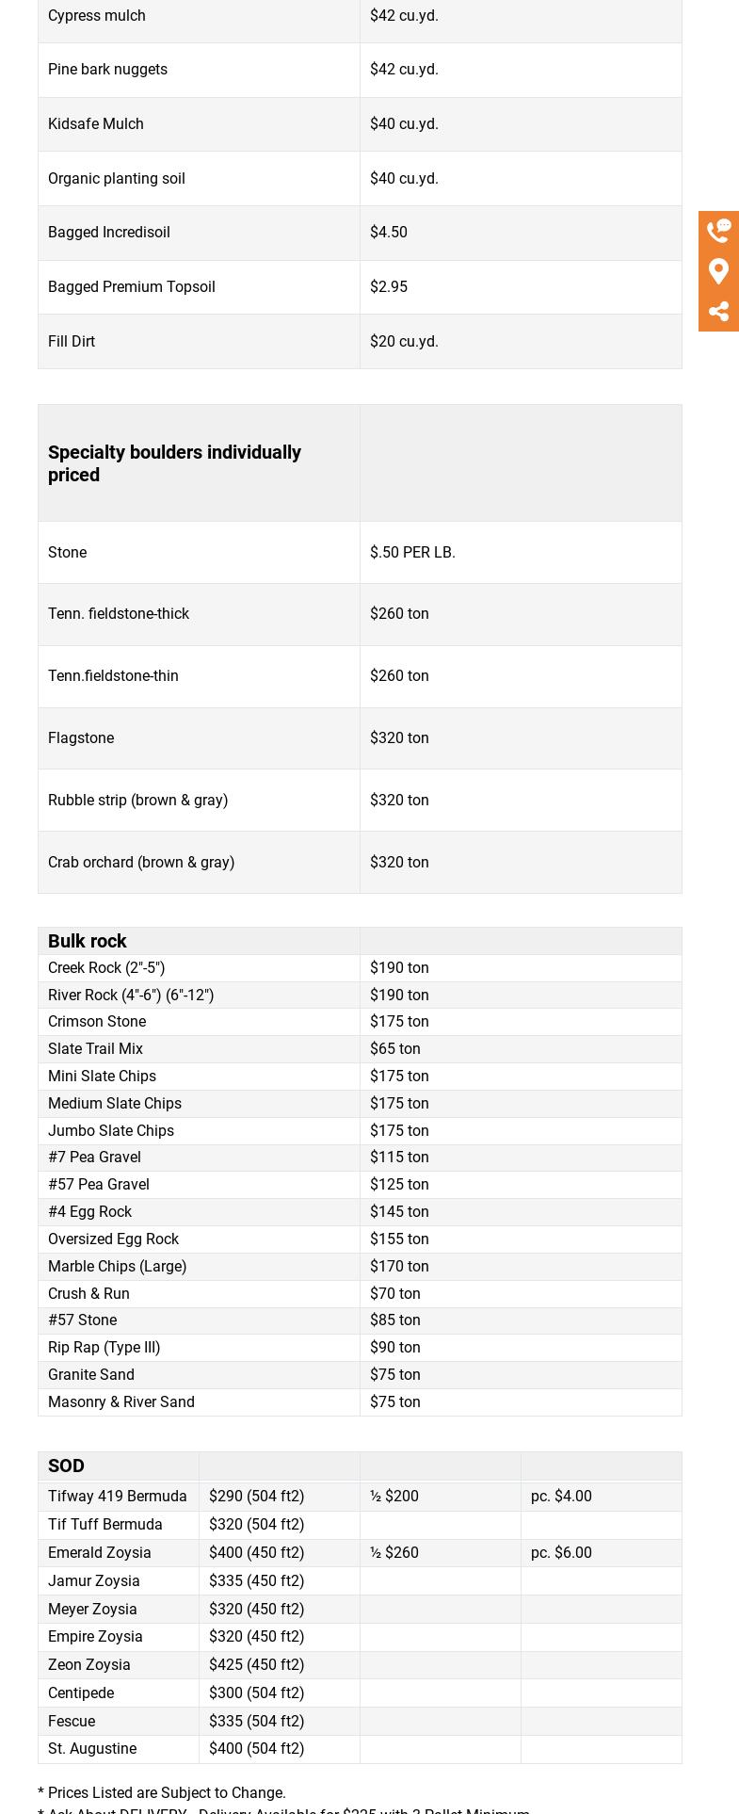739x1814 pixels.
Task: Click the Flagstone row label
Action: [81, 737]
